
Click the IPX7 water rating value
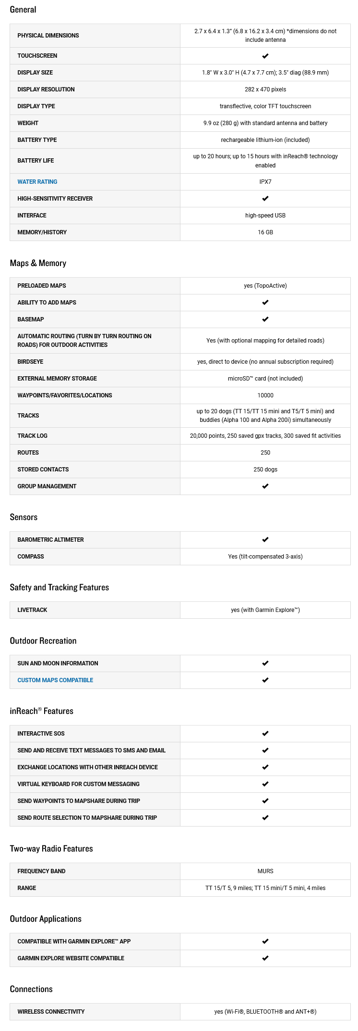pos(265,182)
